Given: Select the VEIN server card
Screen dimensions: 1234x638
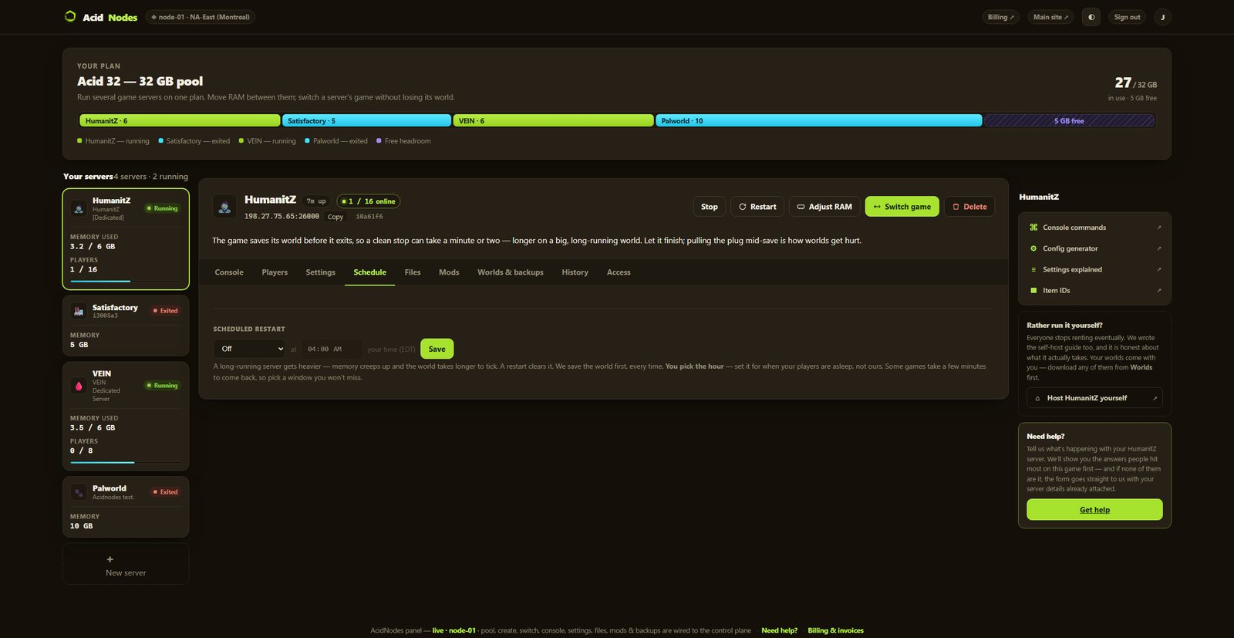Looking at the screenshot, I should (126, 416).
